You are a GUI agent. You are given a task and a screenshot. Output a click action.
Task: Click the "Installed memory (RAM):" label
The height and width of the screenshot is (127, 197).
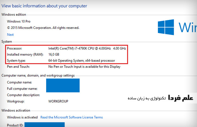pyautogui.click(x=25, y=54)
